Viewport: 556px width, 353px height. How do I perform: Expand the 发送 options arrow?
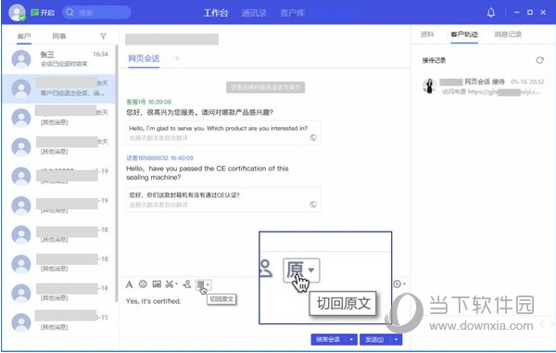[396, 339]
